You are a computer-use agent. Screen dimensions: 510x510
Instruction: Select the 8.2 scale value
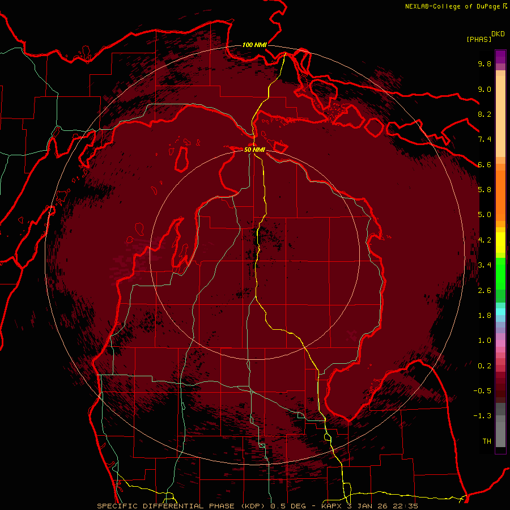[x=484, y=114]
